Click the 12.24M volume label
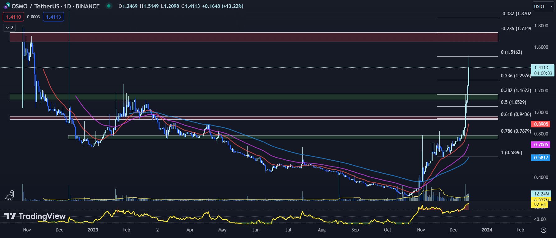556x238 pixels. click(x=541, y=194)
